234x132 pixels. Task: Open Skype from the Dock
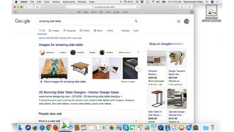pyautogui.click(x=126, y=128)
